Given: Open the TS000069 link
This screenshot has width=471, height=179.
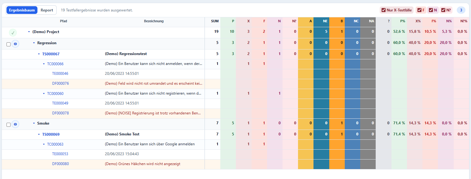Looking at the screenshot, I should point(51,134).
